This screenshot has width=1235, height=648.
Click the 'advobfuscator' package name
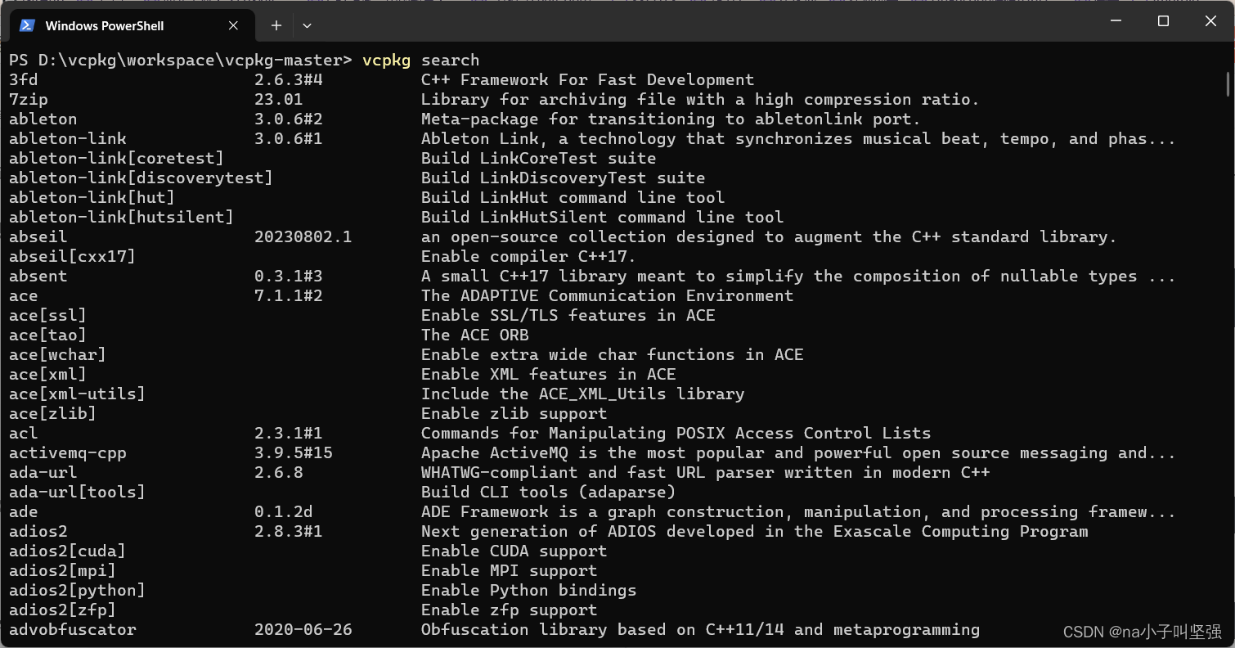click(x=73, y=629)
